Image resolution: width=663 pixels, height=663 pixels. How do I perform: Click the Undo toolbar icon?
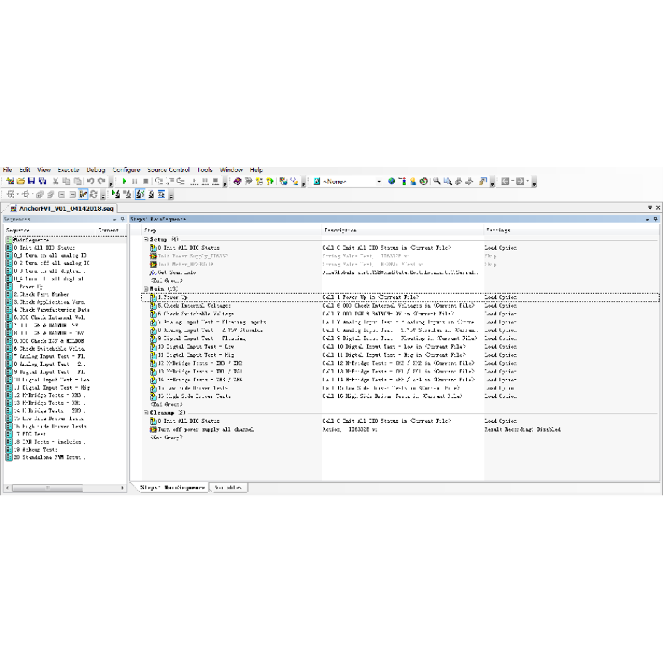tap(90, 181)
